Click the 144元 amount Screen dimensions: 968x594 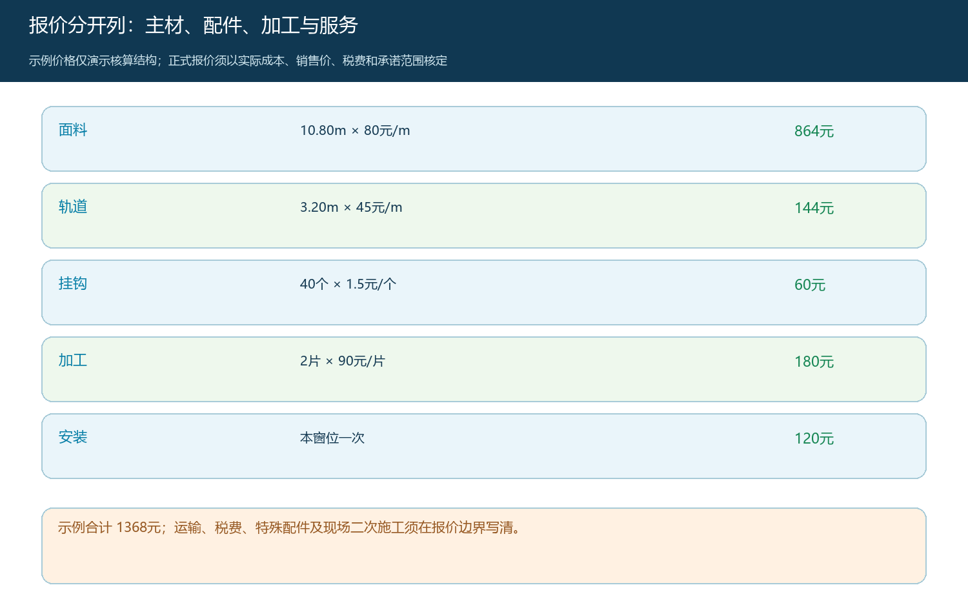(x=814, y=208)
